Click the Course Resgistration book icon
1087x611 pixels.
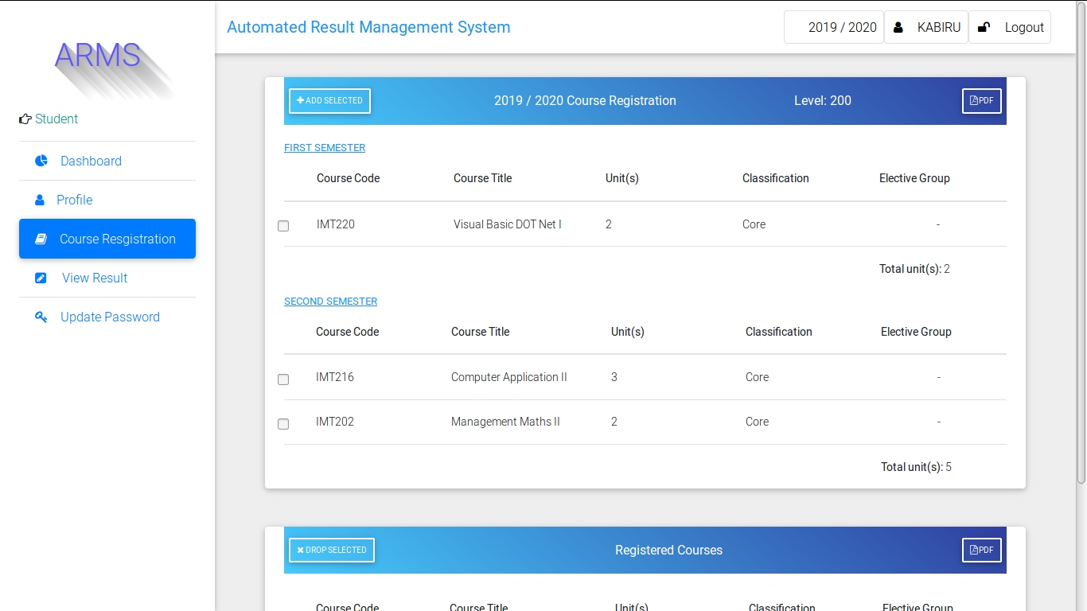pyautogui.click(x=41, y=239)
